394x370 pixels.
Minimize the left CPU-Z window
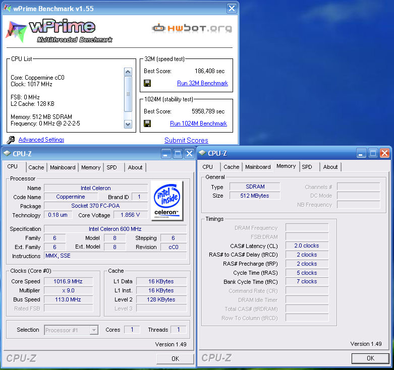coord(165,154)
